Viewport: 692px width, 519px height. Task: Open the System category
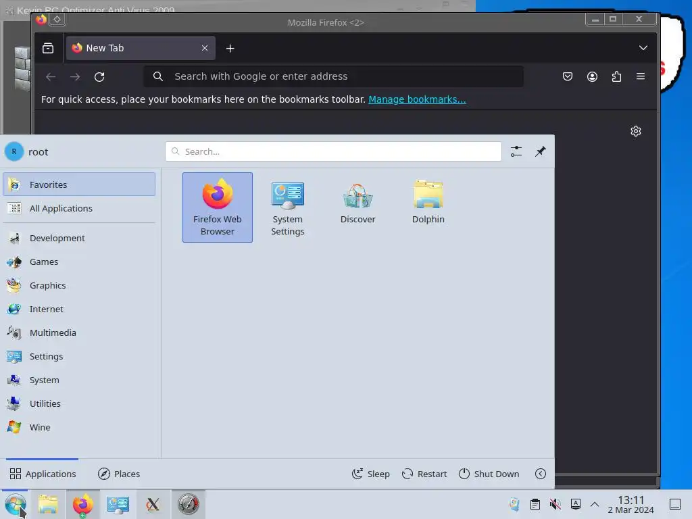point(79,380)
